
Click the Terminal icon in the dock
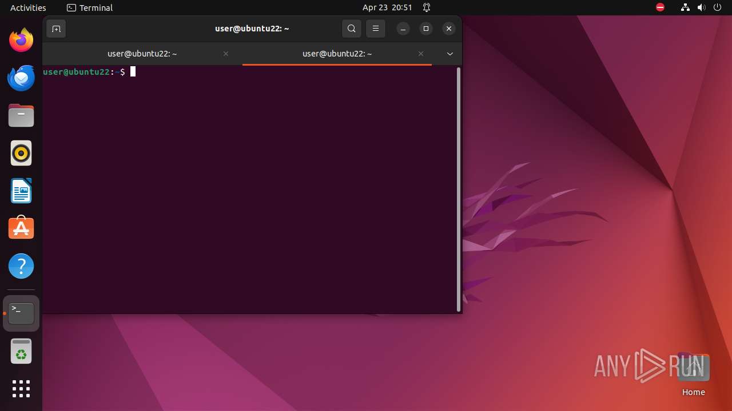pyautogui.click(x=21, y=313)
